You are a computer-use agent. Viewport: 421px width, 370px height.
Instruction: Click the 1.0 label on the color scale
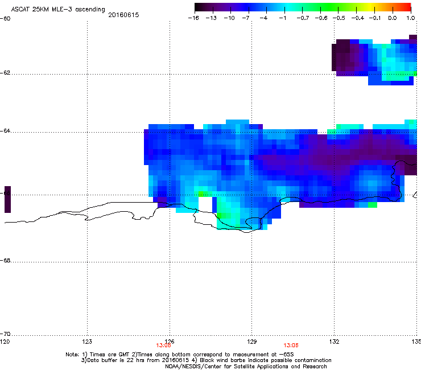[411, 18]
